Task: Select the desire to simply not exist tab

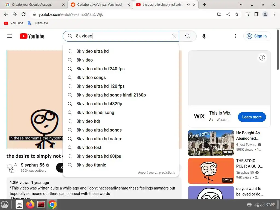Action: pyautogui.click(x=162, y=5)
